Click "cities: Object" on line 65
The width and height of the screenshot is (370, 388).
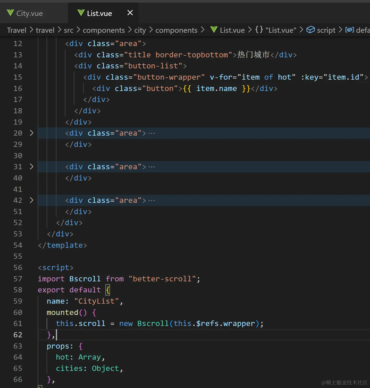tap(87, 368)
